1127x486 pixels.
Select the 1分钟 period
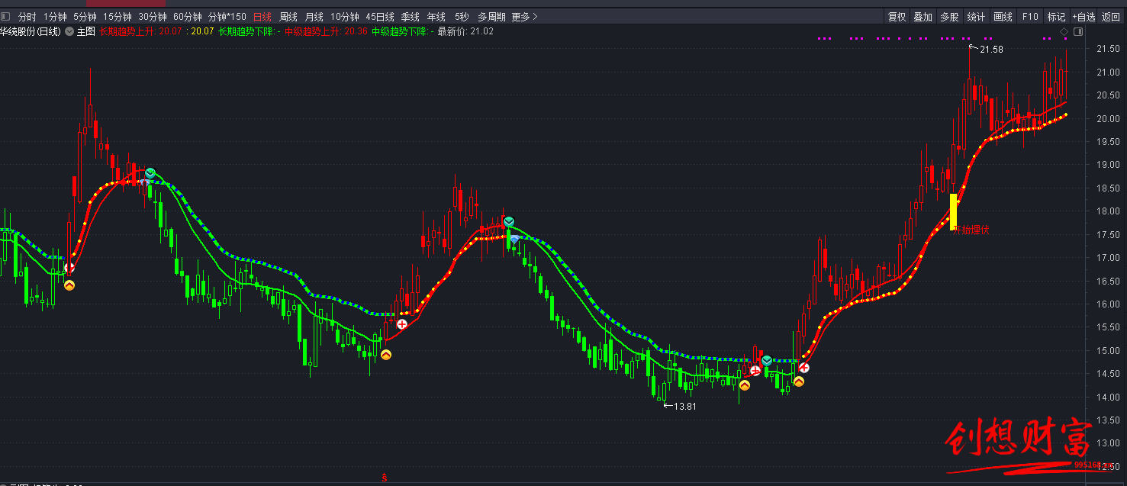55,17
